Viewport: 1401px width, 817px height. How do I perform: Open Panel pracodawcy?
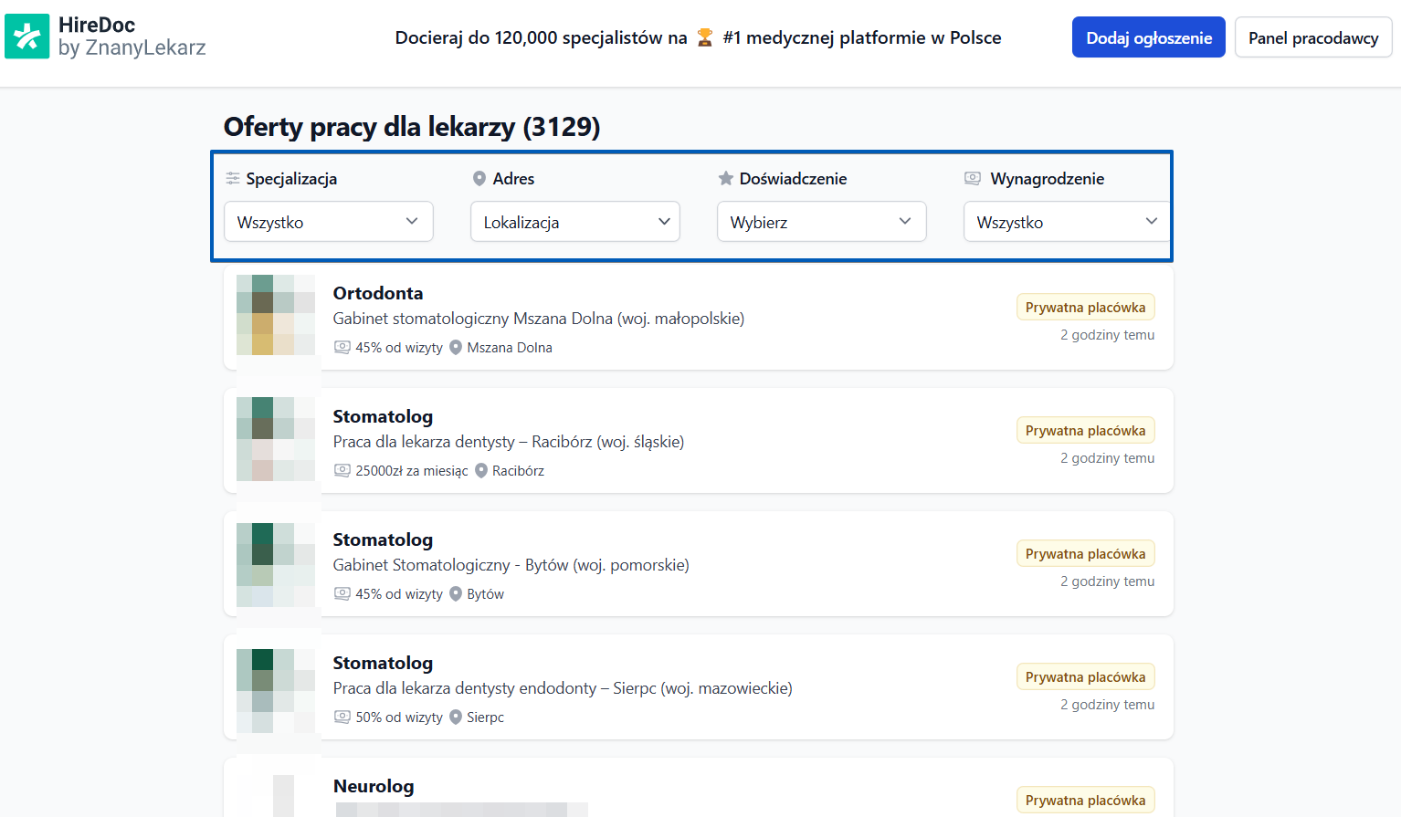[x=1313, y=37]
